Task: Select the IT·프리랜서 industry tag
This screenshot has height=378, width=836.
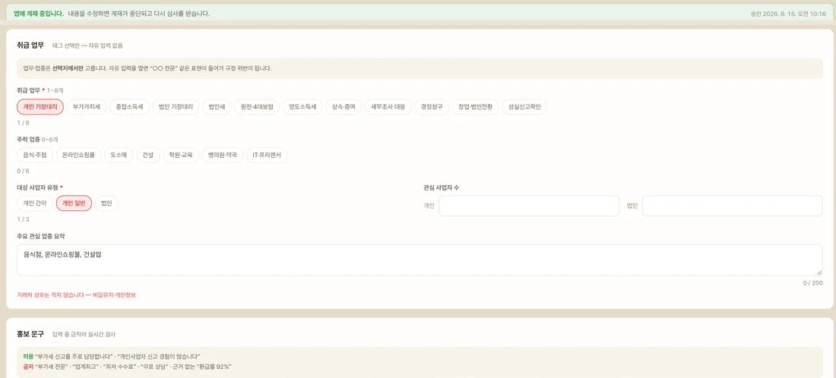Action: (x=267, y=156)
